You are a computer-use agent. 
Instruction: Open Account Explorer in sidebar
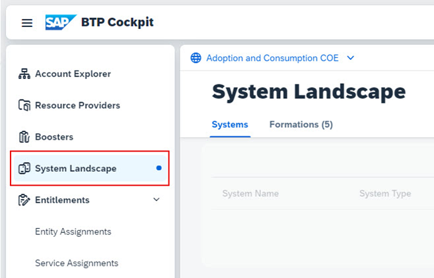tap(73, 74)
